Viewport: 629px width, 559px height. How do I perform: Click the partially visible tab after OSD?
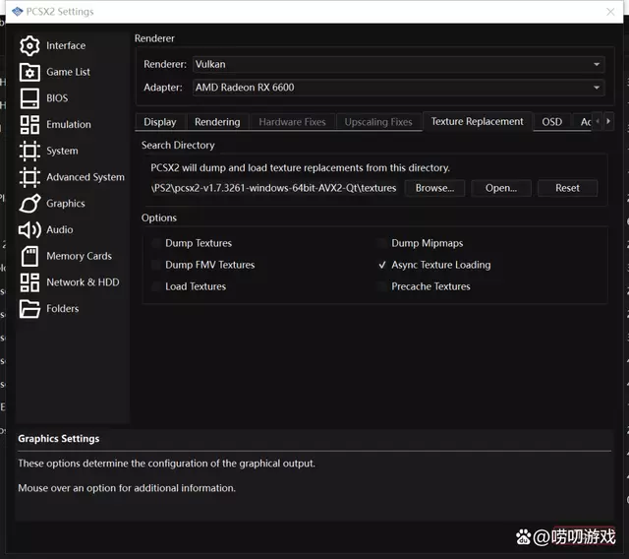pos(584,122)
